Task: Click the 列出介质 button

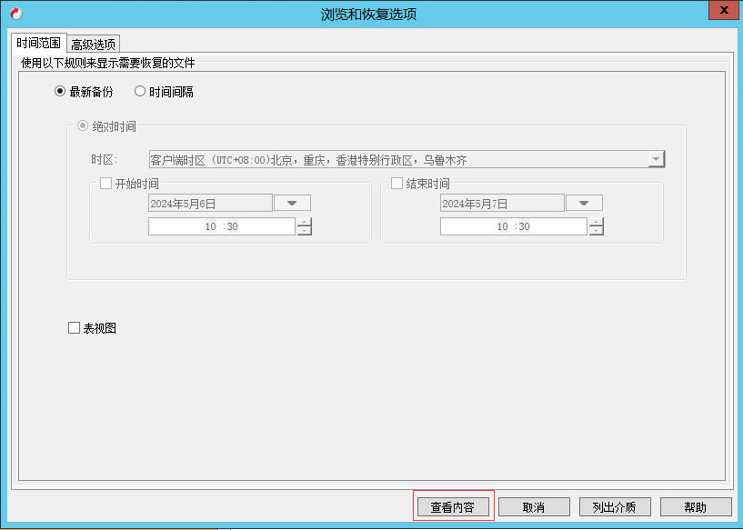Action: click(x=615, y=505)
